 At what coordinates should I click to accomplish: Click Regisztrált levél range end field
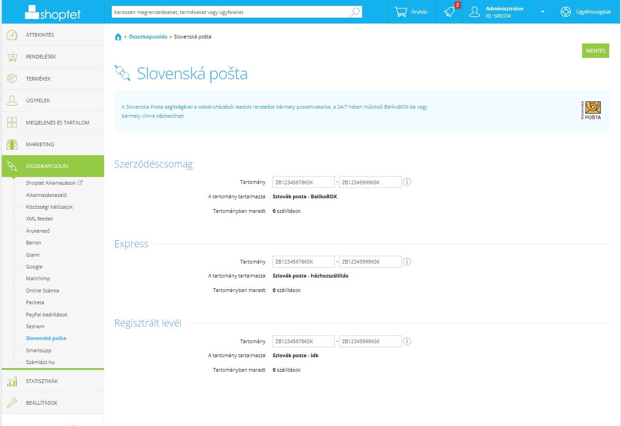(x=371, y=341)
